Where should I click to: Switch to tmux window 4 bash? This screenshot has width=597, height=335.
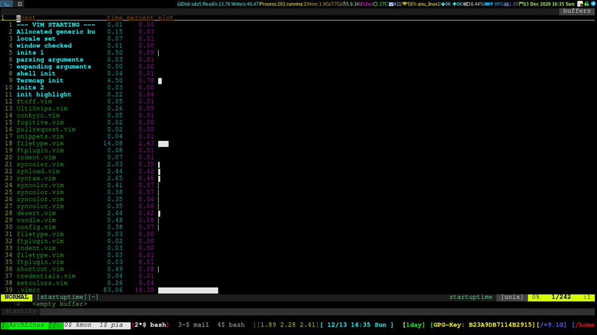[231, 325]
